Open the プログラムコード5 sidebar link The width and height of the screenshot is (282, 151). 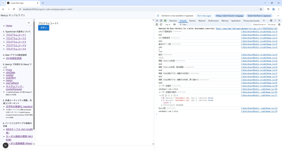pos(16,49)
